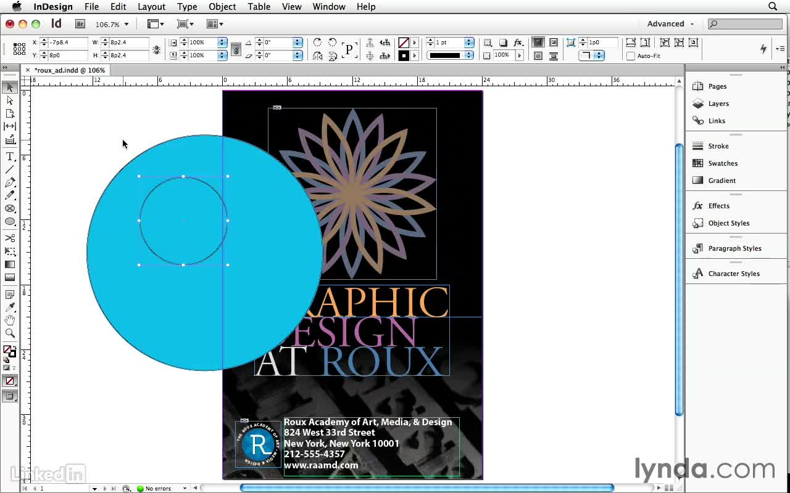Open the File menu
This screenshot has height=493, width=790.
[x=91, y=7]
